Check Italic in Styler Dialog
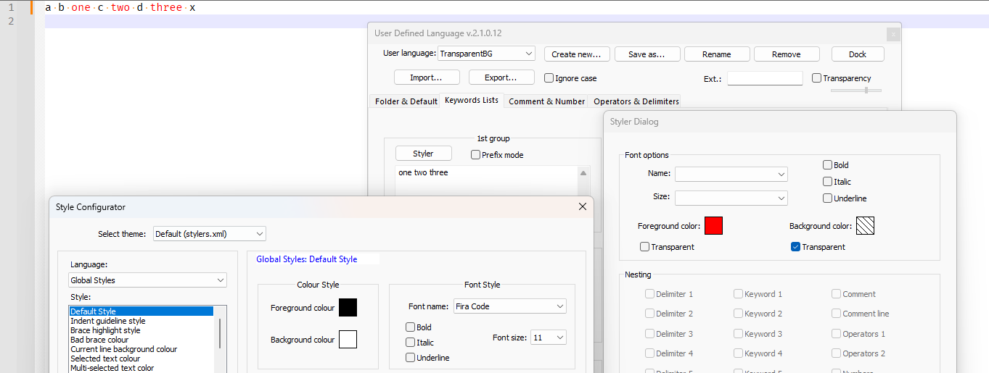This screenshot has height=373, width=989. click(x=828, y=182)
